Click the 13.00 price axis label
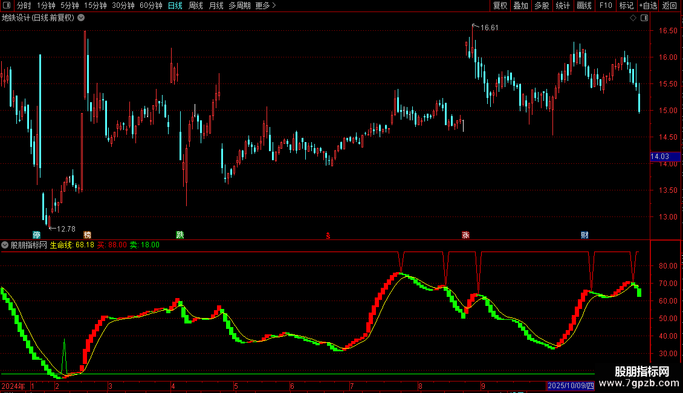Image resolution: width=683 pixels, height=393 pixels. pyautogui.click(x=668, y=216)
